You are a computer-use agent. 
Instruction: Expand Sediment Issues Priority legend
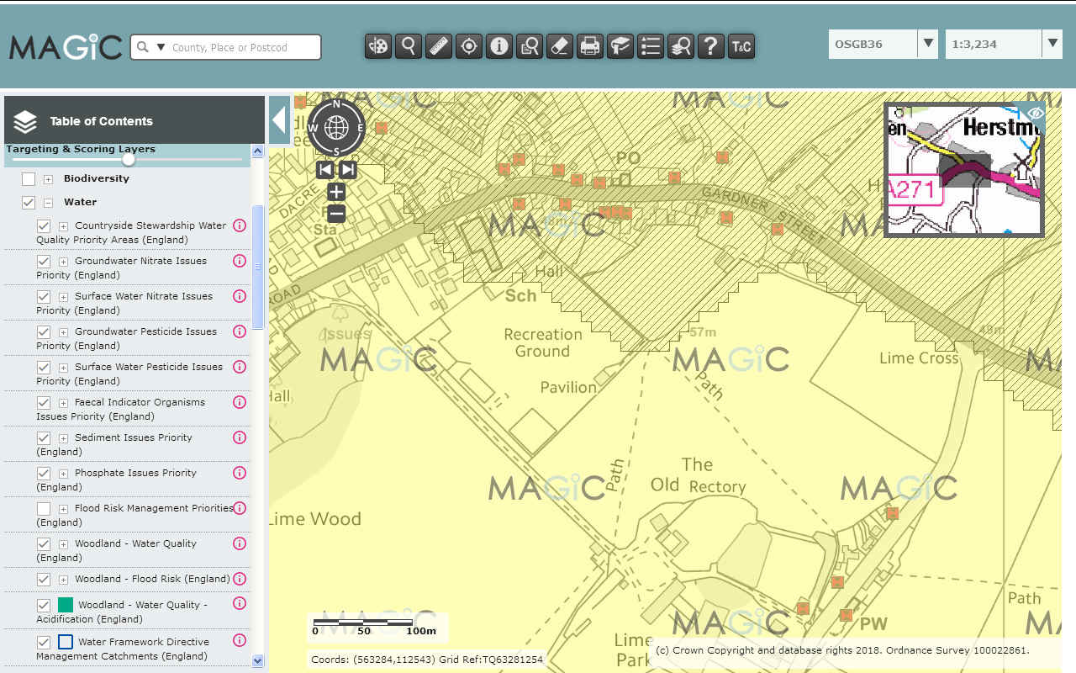click(64, 438)
